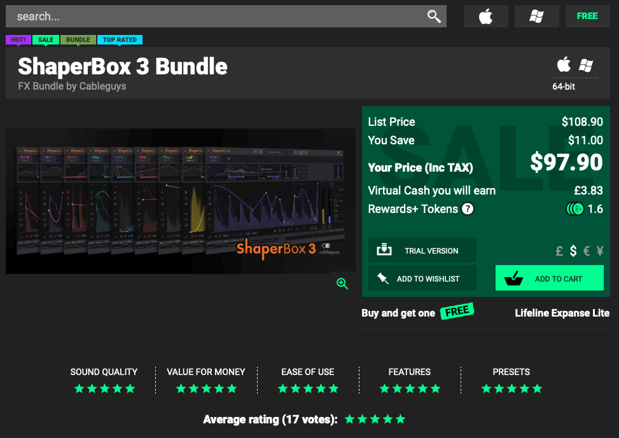Click the Cableguys developer name

click(102, 86)
